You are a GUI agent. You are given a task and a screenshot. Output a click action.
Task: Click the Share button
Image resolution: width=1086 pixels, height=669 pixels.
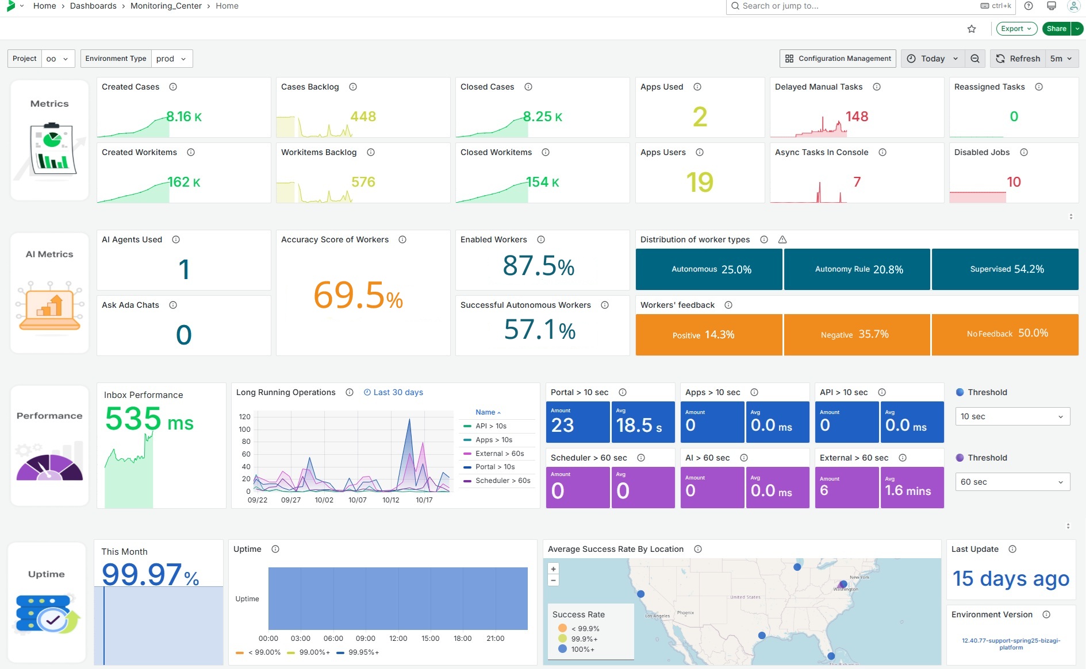(x=1056, y=28)
